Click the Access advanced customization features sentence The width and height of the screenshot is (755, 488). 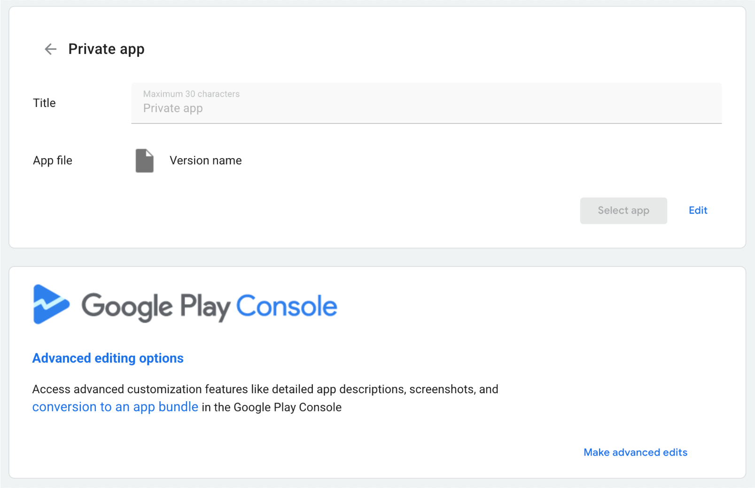click(x=265, y=389)
